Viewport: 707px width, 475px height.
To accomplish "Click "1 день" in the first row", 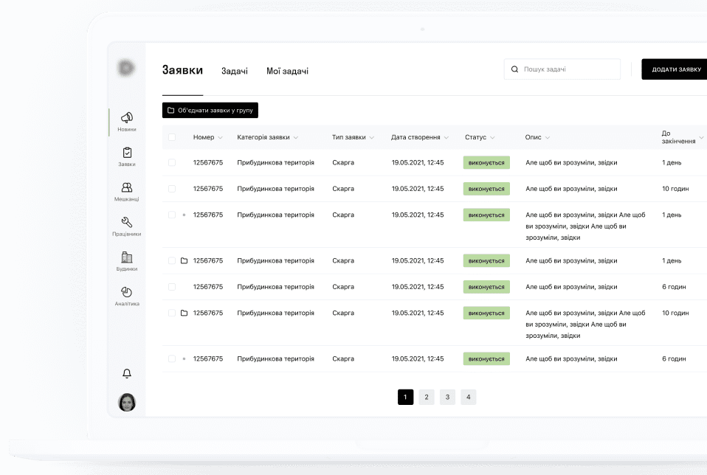I will pos(672,163).
